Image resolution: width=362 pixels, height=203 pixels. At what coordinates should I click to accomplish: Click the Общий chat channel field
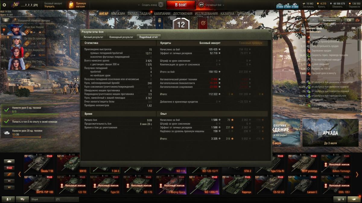pyautogui.click(x=42, y=199)
